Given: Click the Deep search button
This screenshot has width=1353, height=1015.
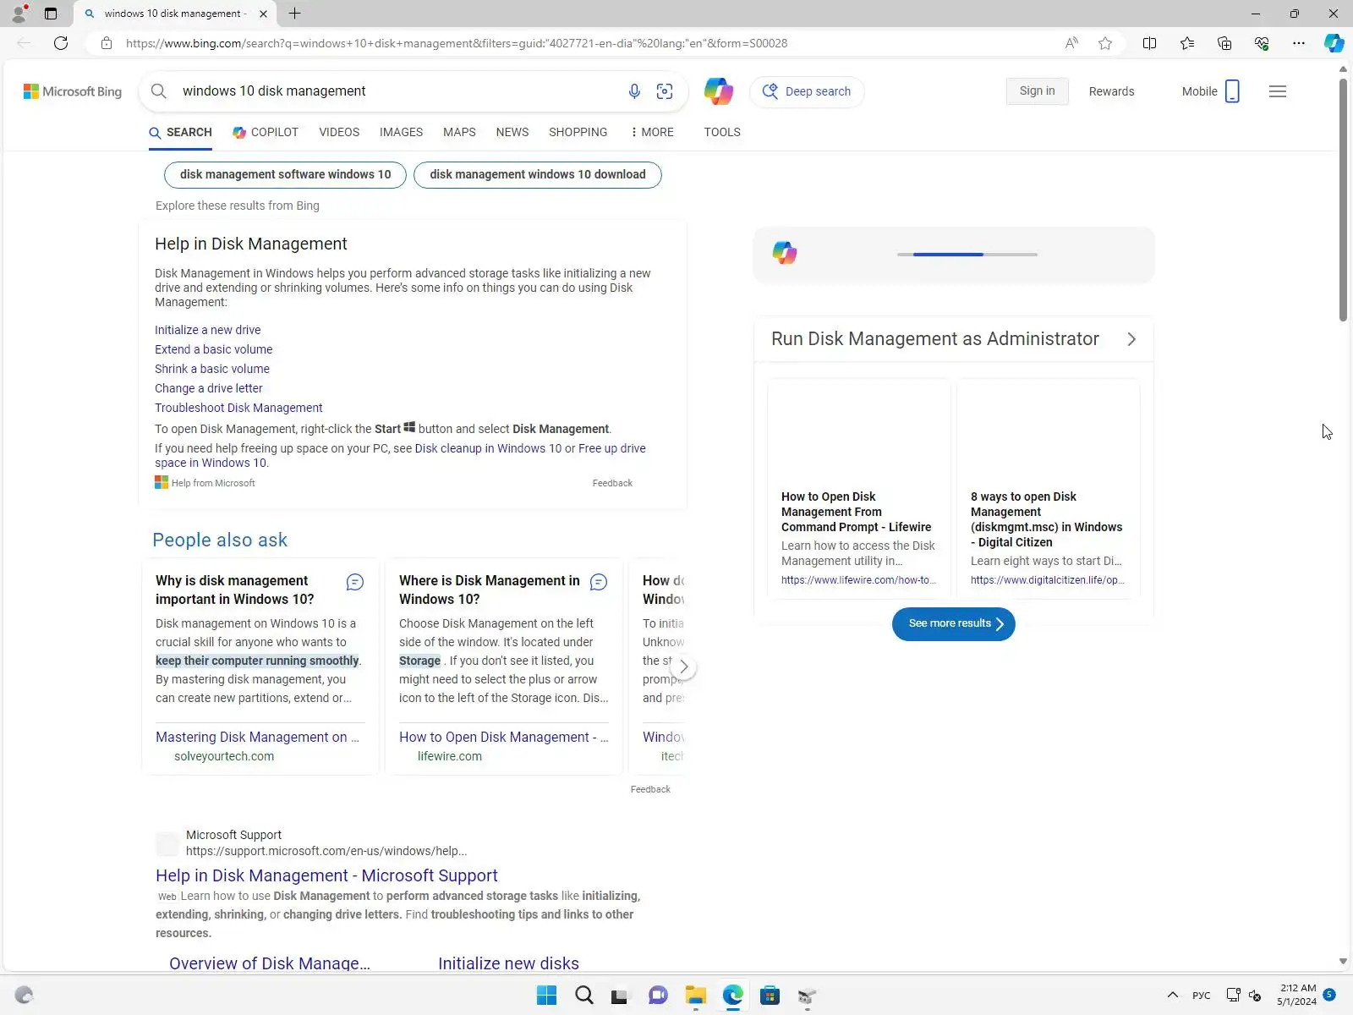Looking at the screenshot, I should click(x=807, y=91).
